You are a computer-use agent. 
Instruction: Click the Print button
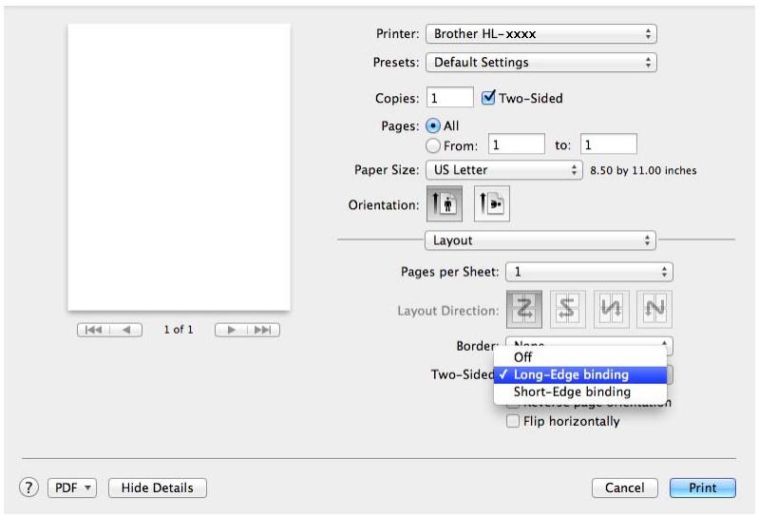[702, 487]
